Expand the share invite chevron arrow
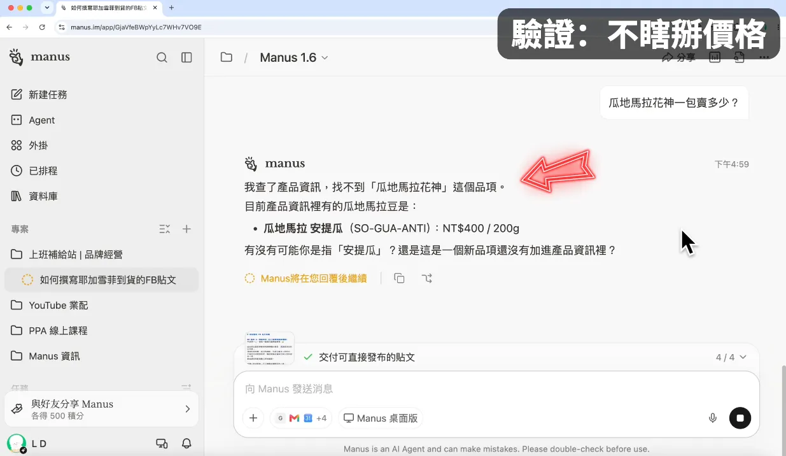Image resolution: width=786 pixels, height=456 pixels. [187, 409]
